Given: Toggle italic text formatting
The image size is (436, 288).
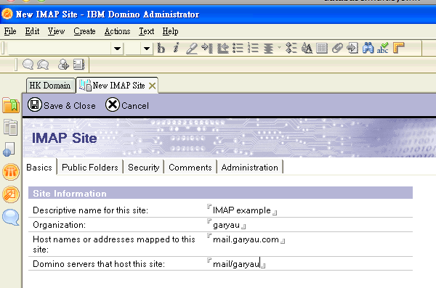Looking at the screenshot, I should (176, 48).
